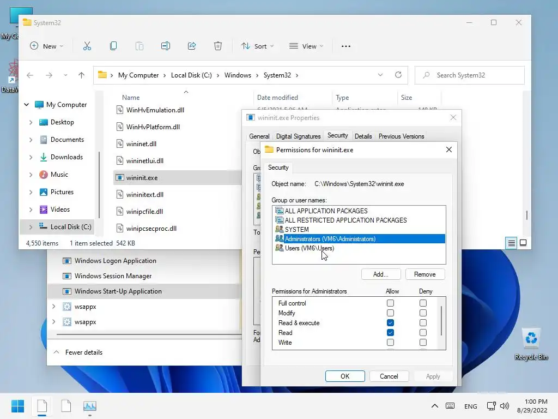Screen dimensions: 558x419
Task: Cancel the Permissions dialog
Action: pos(389,376)
